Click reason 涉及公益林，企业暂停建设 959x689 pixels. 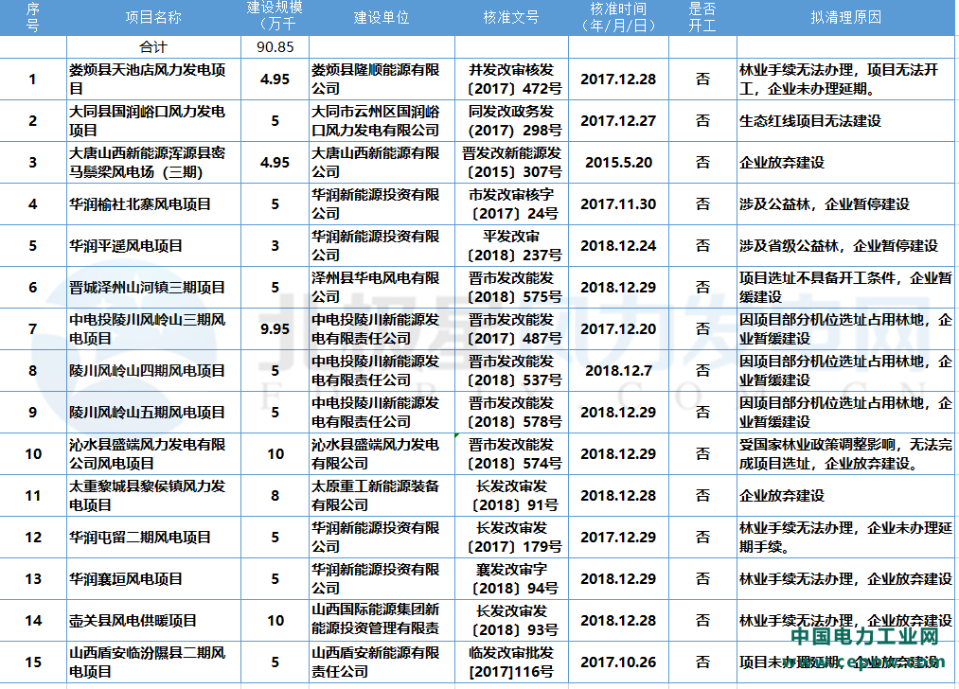tap(825, 203)
